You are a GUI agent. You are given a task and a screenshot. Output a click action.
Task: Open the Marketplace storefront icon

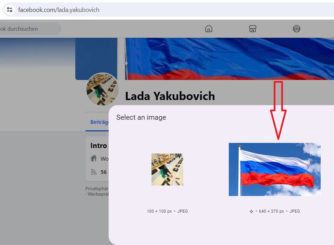[253, 29]
